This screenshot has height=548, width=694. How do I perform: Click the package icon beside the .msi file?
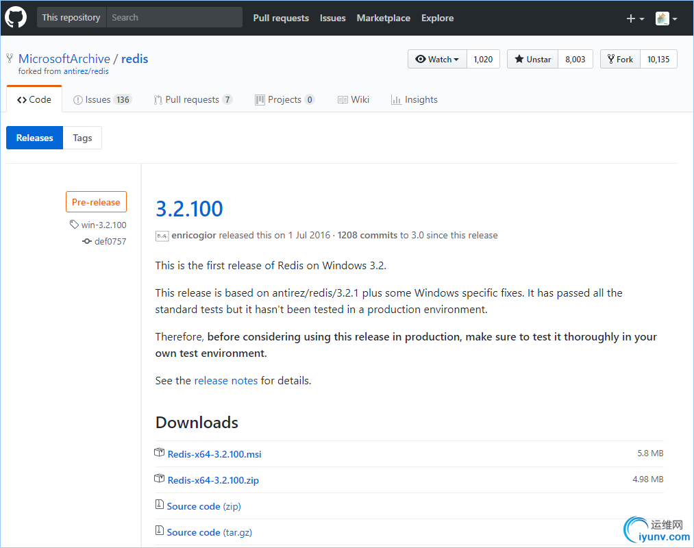[x=160, y=452]
